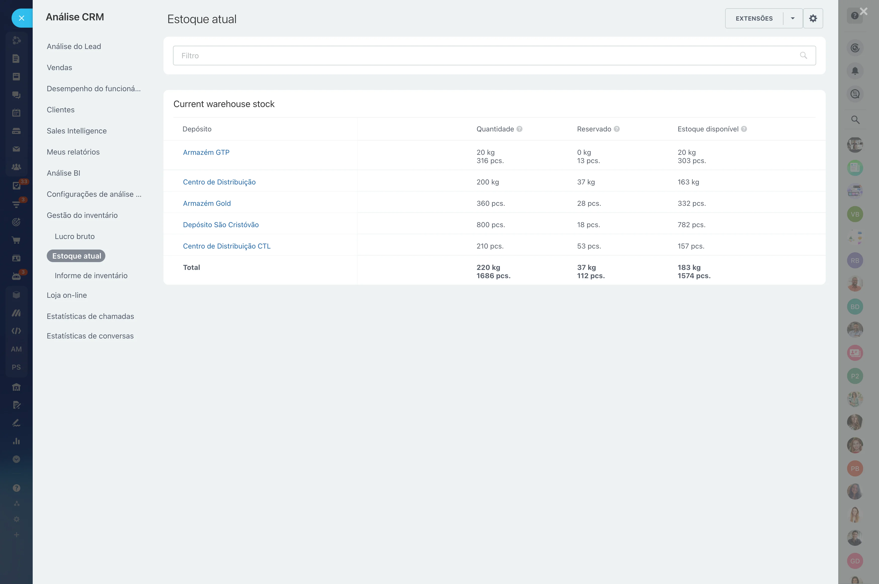The width and height of the screenshot is (879, 584).
Task: Click the search icon in right sidebar
Action: [855, 120]
